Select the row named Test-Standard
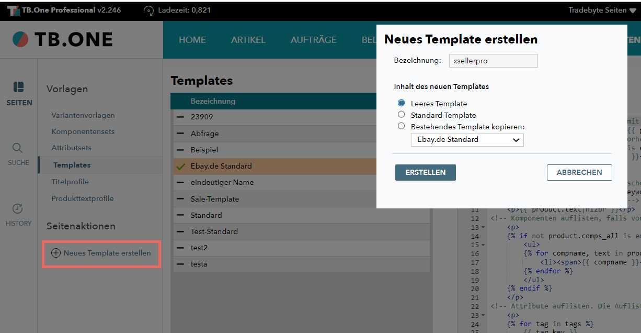641x333 pixels. [x=302, y=231]
